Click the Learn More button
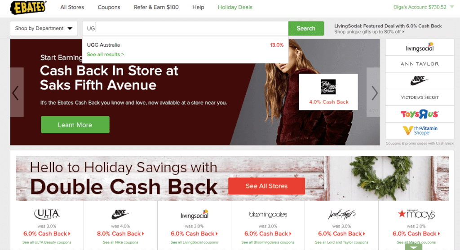 point(75,125)
